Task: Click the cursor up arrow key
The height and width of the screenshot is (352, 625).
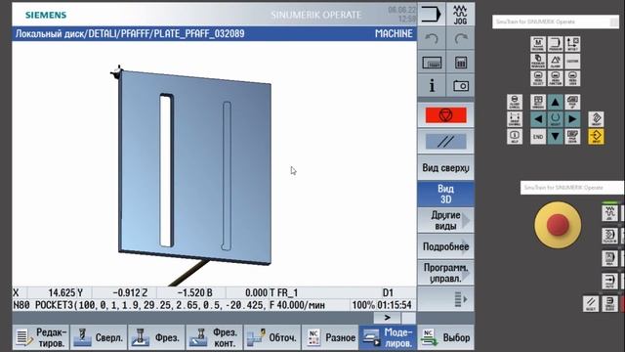Action: (x=555, y=102)
